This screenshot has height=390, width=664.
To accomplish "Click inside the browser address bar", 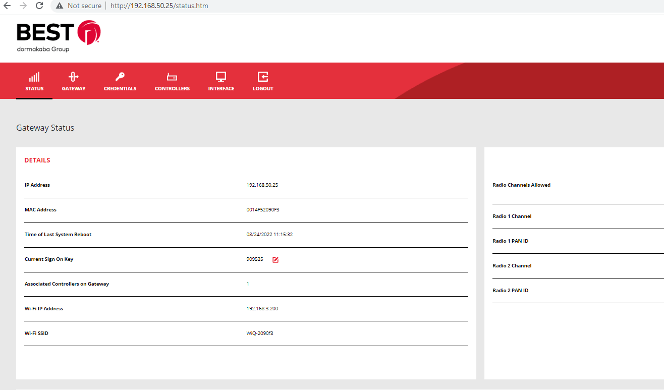I will (159, 6).
